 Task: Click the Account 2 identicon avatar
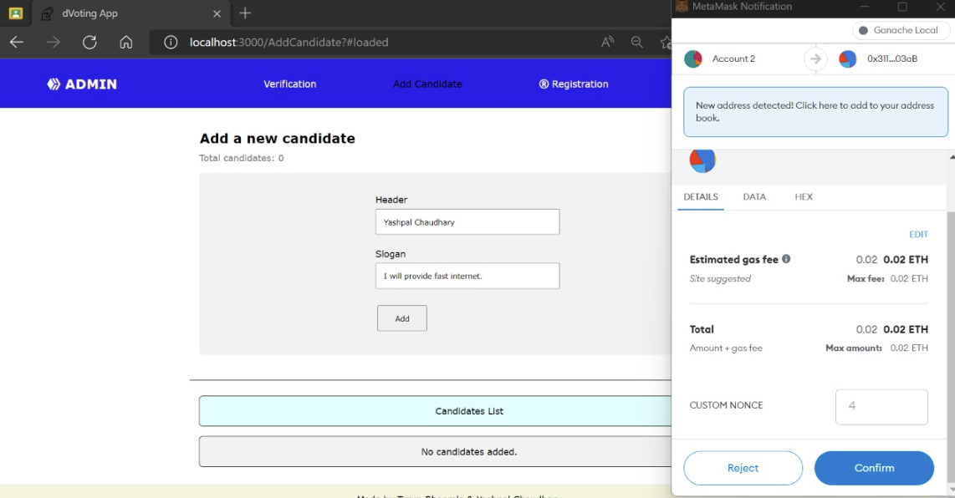[694, 58]
